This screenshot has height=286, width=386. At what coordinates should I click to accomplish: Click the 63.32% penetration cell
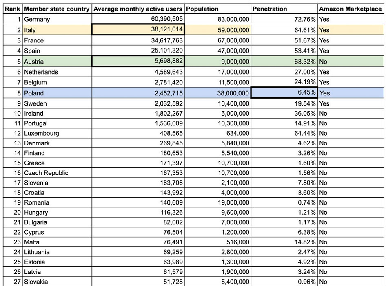284,61
